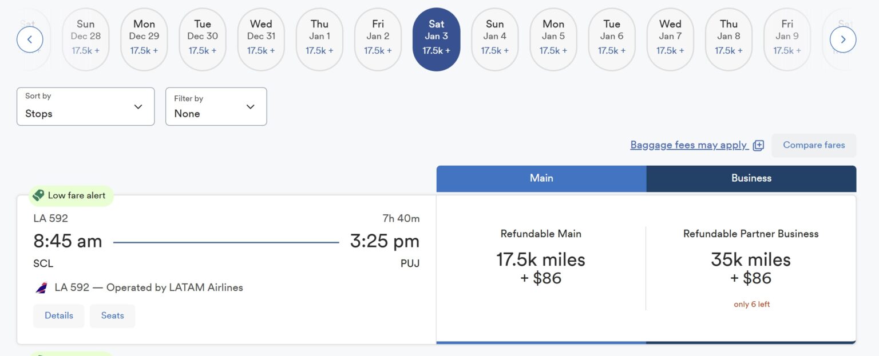Open the baggage fees popup icon
The height and width of the screenshot is (356, 879).
pyautogui.click(x=759, y=145)
